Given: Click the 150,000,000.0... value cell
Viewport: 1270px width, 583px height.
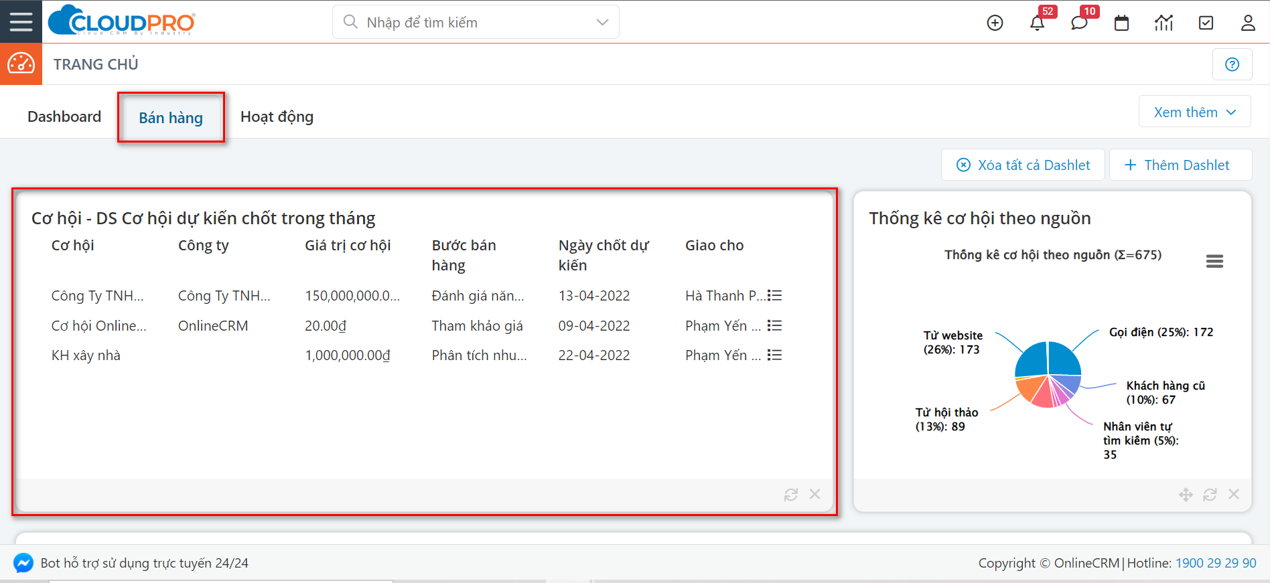Looking at the screenshot, I should pos(352,295).
